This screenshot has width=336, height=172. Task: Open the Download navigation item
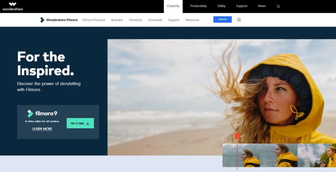point(155,20)
